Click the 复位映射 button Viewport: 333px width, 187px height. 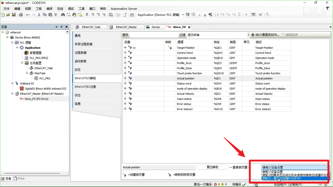pos(213,167)
